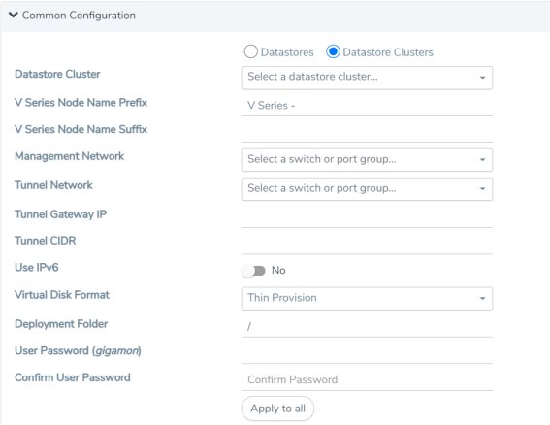The height and width of the screenshot is (425, 550).
Task: Click the Tunnel CIDR input field
Action: click(367, 244)
